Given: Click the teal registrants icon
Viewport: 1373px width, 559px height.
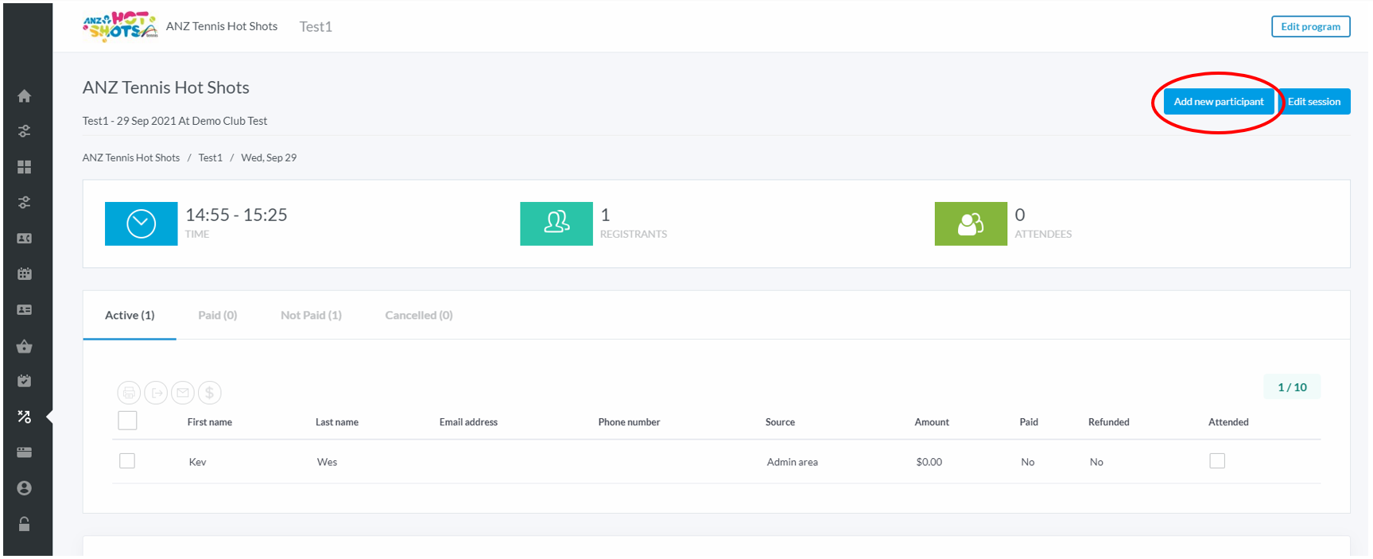Looking at the screenshot, I should 557,223.
